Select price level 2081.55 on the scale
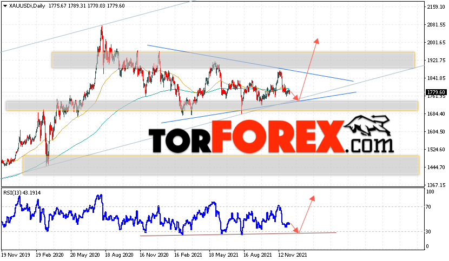The width and height of the screenshot is (449, 261). [x=436, y=25]
